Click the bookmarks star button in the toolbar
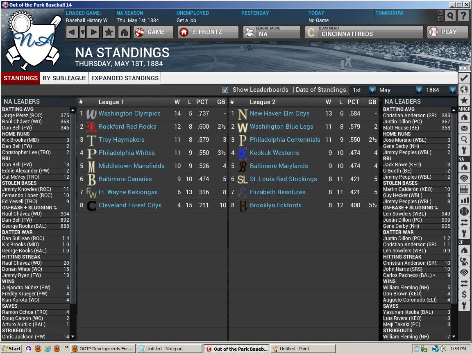472x354 pixels. pos(109,32)
